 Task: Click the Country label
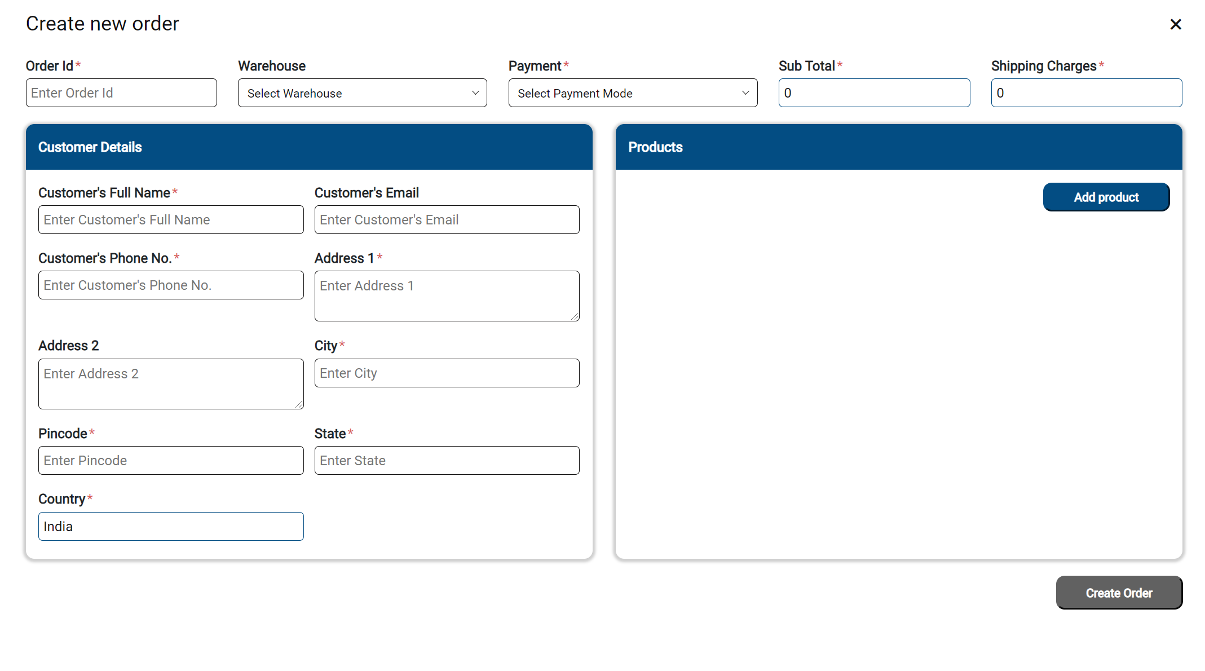(61, 499)
